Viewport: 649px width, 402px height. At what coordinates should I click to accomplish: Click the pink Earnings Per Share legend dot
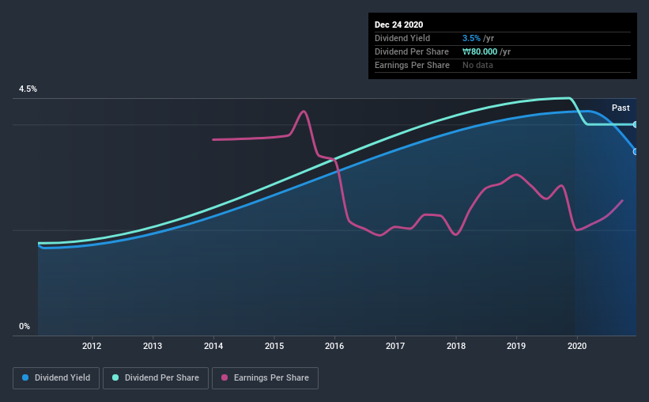225,377
